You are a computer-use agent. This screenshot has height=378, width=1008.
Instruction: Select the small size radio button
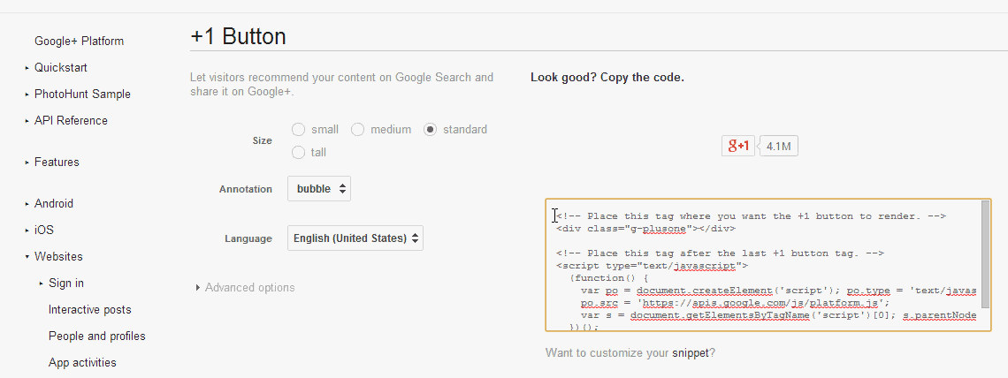pos(299,130)
